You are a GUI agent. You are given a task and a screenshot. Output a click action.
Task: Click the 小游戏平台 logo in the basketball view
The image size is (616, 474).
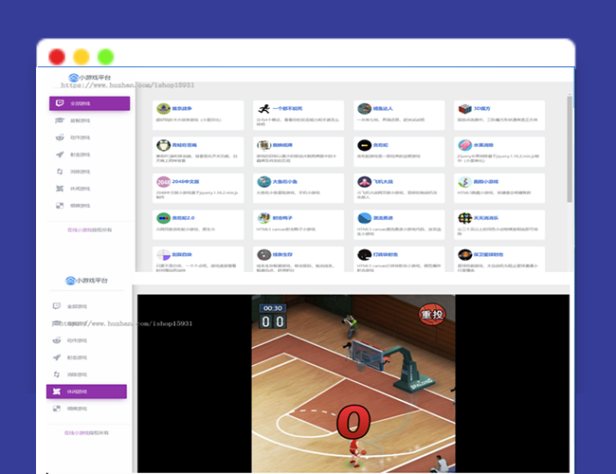[x=86, y=281]
